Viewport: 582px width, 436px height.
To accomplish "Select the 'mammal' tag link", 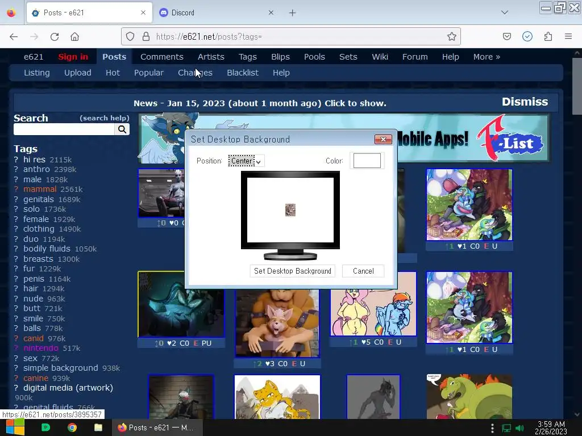I will [x=40, y=189].
